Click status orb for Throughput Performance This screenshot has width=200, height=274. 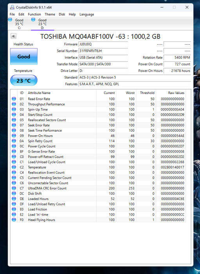click(x=14, y=104)
